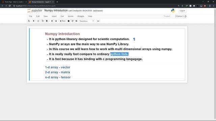The width and height of the screenshot is (216, 121).
Task: Cut selected cells with scissors icon
Action: [38, 21]
